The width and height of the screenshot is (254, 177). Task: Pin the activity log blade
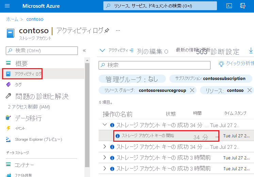click(107, 31)
